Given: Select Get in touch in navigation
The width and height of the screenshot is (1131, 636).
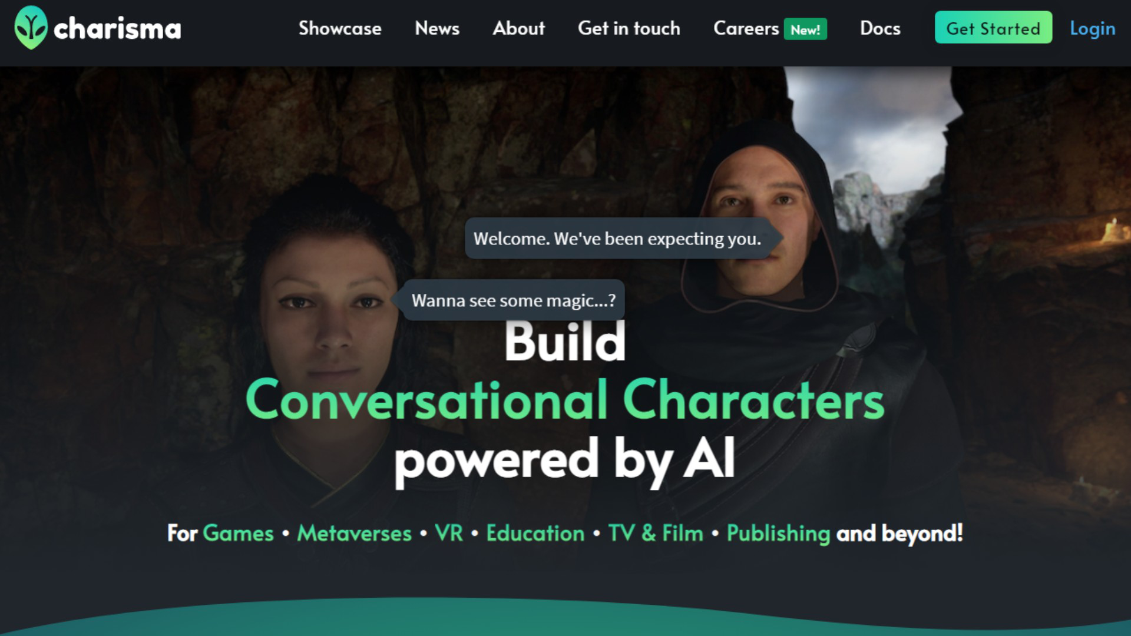Looking at the screenshot, I should [x=629, y=28].
